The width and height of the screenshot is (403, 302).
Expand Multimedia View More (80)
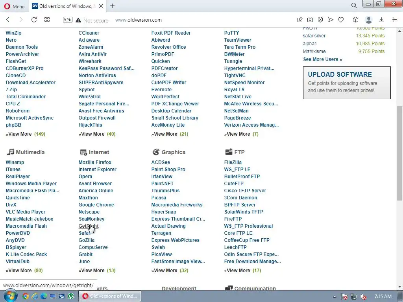coord(24,271)
